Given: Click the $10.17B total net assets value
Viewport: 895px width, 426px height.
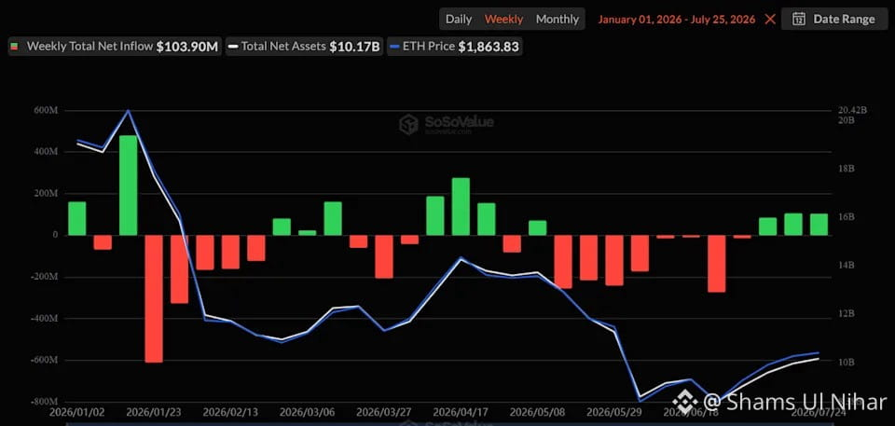Looking at the screenshot, I should point(354,47).
